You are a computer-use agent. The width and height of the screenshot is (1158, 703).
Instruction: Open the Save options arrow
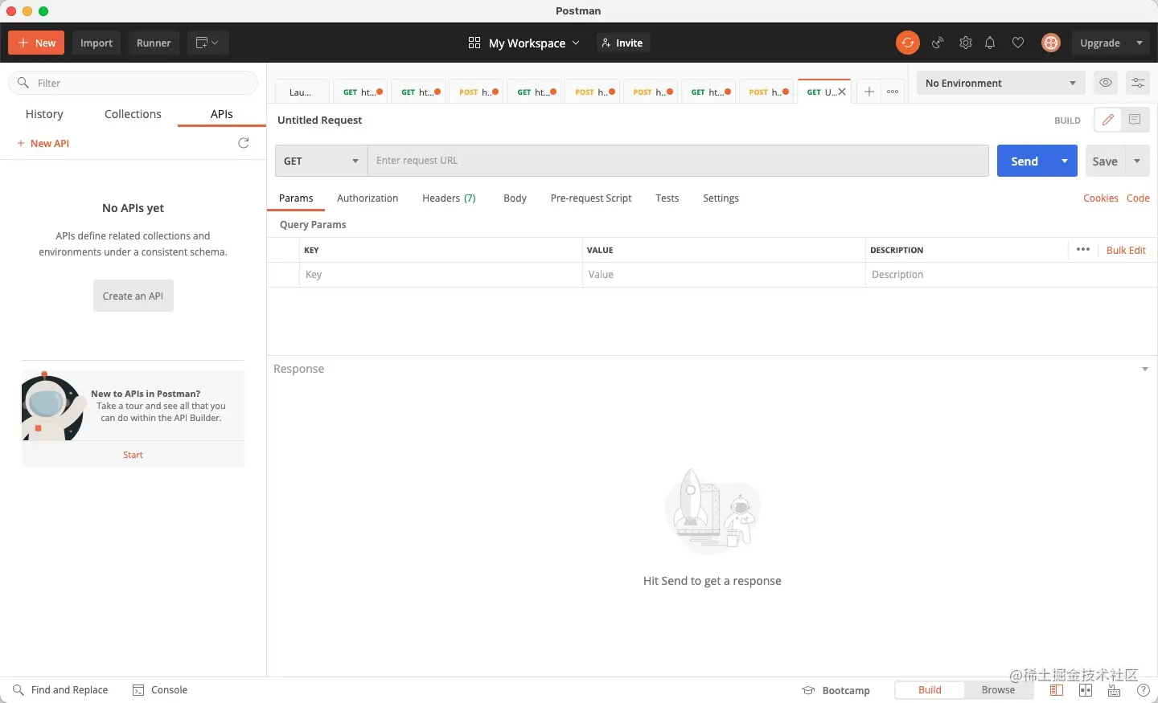1137,161
